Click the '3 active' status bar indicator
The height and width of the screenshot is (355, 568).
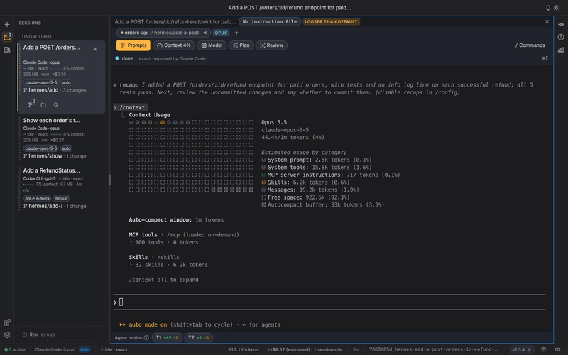pos(15,349)
